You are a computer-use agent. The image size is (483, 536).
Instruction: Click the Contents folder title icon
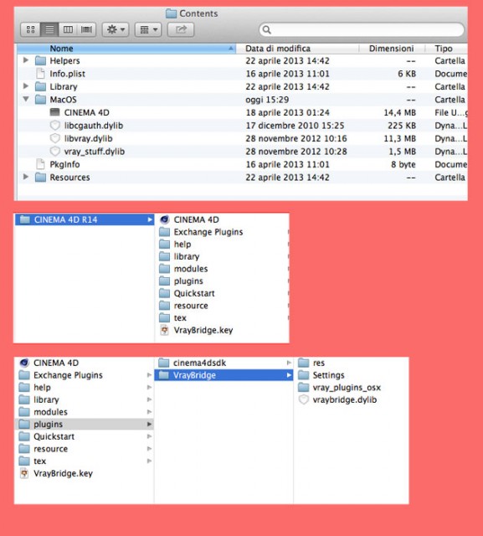tap(171, 13)
